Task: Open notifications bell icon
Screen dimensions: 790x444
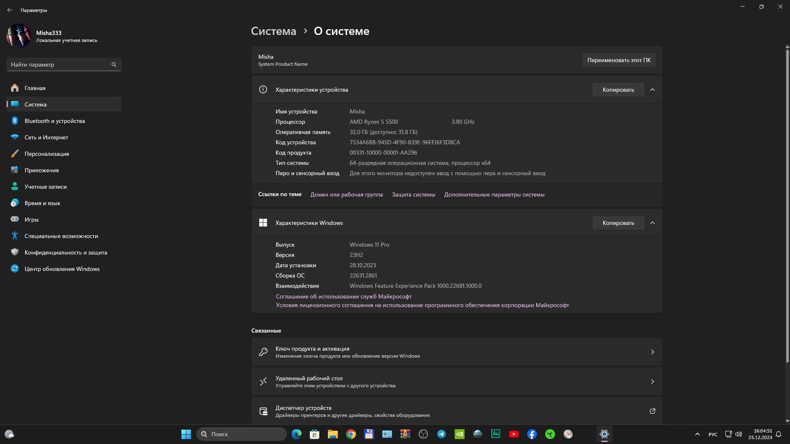Action: pyautogui.click(x=778, y=434)
